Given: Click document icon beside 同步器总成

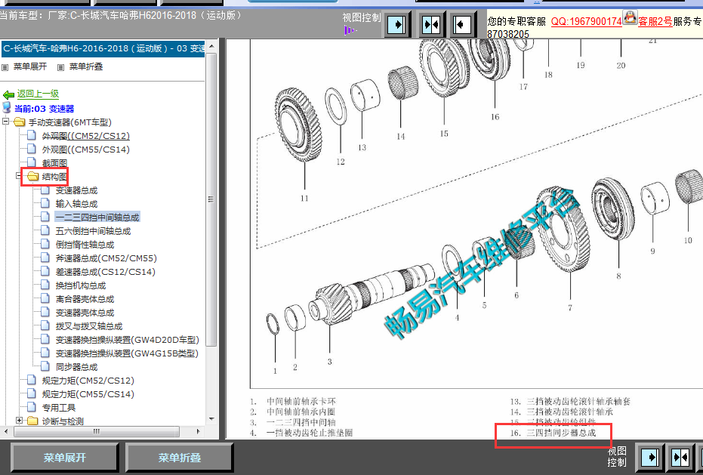Looking at the screenshot, I should [45, 366].
